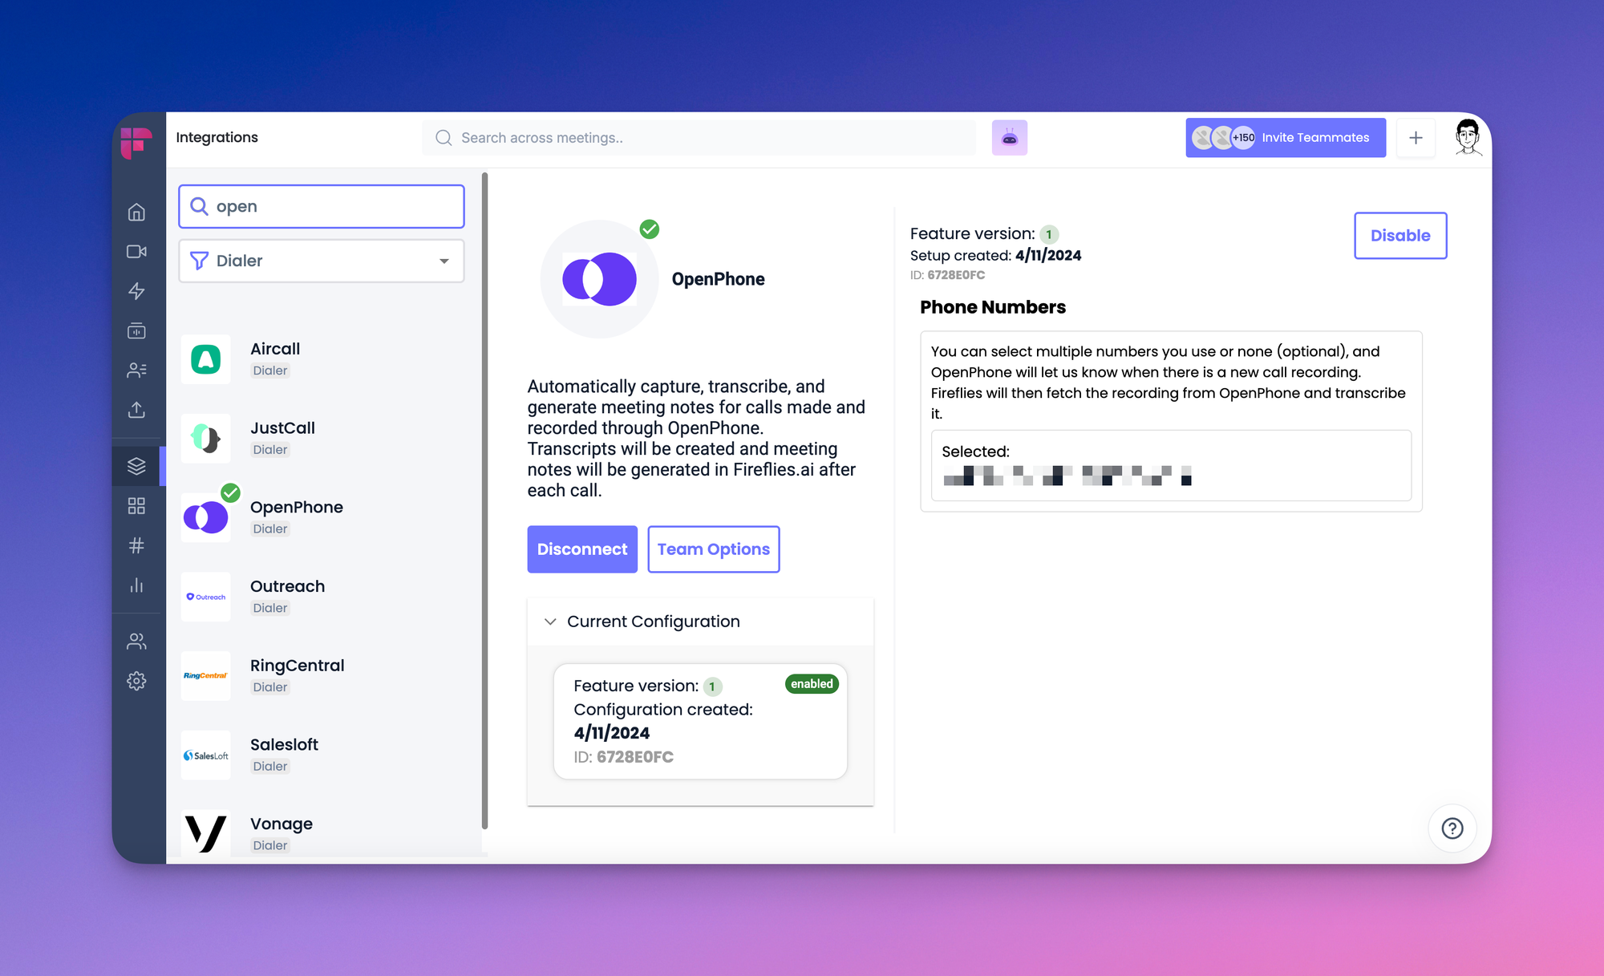Toggle OpenPhone integration enabled status
The height and width of the screenshot is (976, 1604).
[1400, 235]
